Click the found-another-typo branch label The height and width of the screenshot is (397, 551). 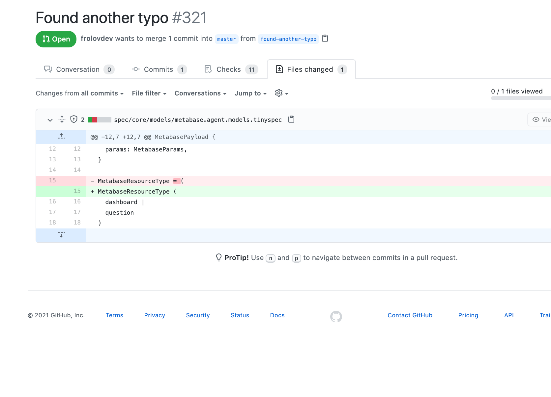(288, 39)
